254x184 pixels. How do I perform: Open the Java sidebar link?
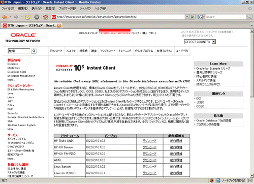pyautogui.click(x=10, y=94)
